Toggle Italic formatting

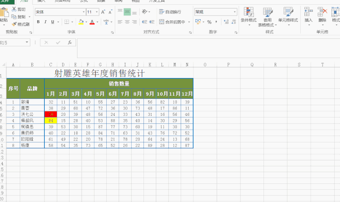pos(45,22)
